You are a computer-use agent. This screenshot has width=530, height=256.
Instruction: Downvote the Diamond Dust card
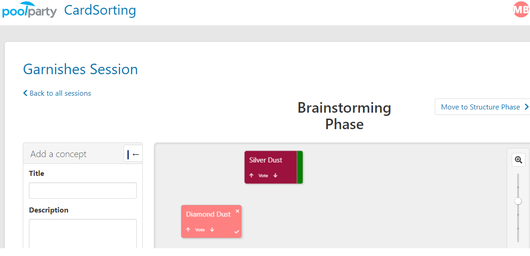click(x=212, y=229)
